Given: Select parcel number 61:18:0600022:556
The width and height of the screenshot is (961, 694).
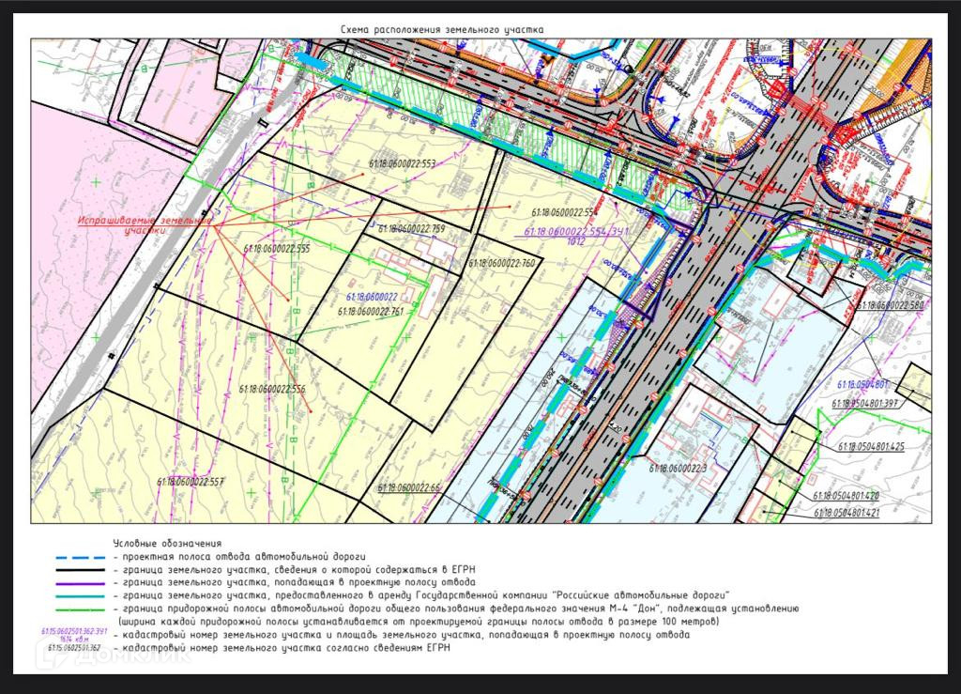Looking at the screenshot, I should tap(271, 390).
